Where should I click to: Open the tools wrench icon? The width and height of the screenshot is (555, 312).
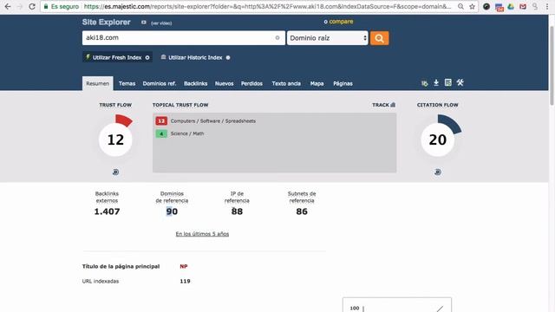click(x=460, y=83)
